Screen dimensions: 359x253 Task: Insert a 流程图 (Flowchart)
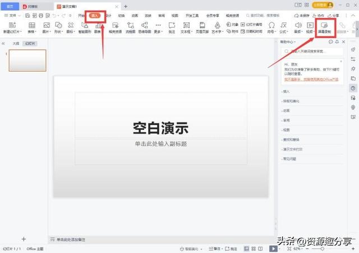click(x=131, y=28)
